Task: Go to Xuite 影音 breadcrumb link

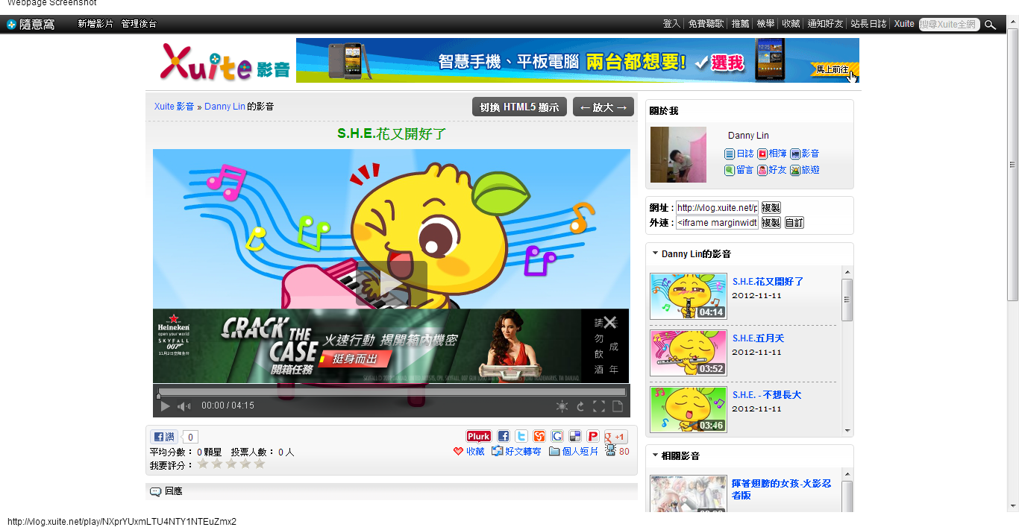Action: click(x=174, y=107)
